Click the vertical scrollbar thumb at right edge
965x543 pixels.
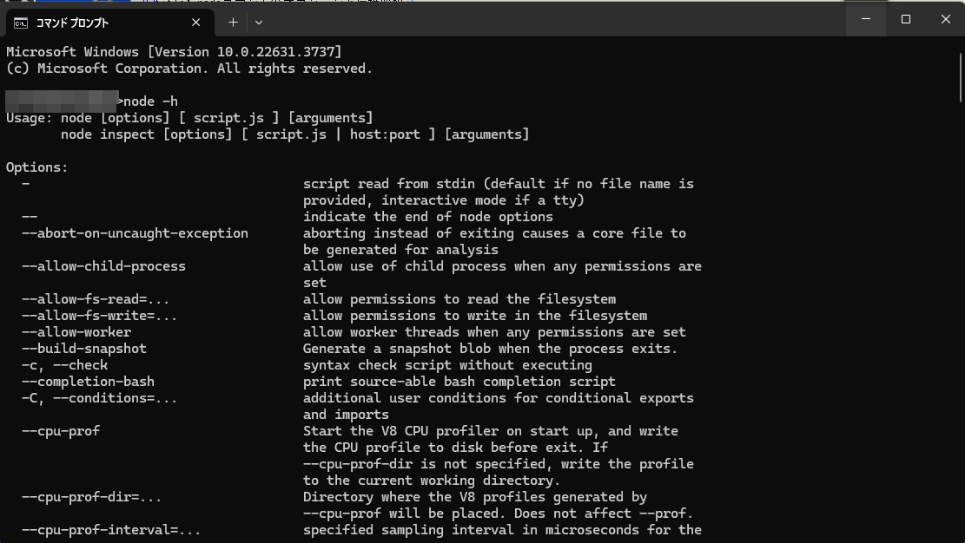coord(960,78)
